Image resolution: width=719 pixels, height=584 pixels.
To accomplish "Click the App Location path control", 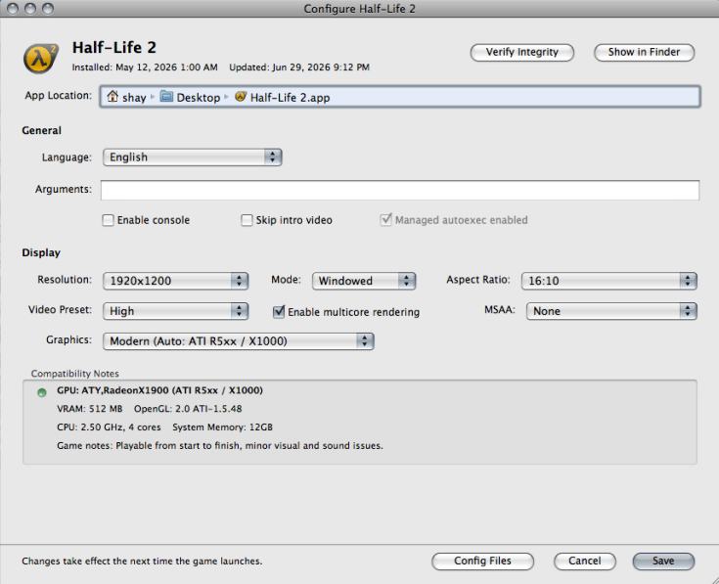I will [x=400, y=97].
